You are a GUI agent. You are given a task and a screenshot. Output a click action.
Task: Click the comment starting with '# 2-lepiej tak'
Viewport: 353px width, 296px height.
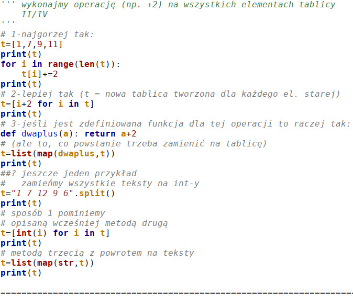[x=170, y=94]
